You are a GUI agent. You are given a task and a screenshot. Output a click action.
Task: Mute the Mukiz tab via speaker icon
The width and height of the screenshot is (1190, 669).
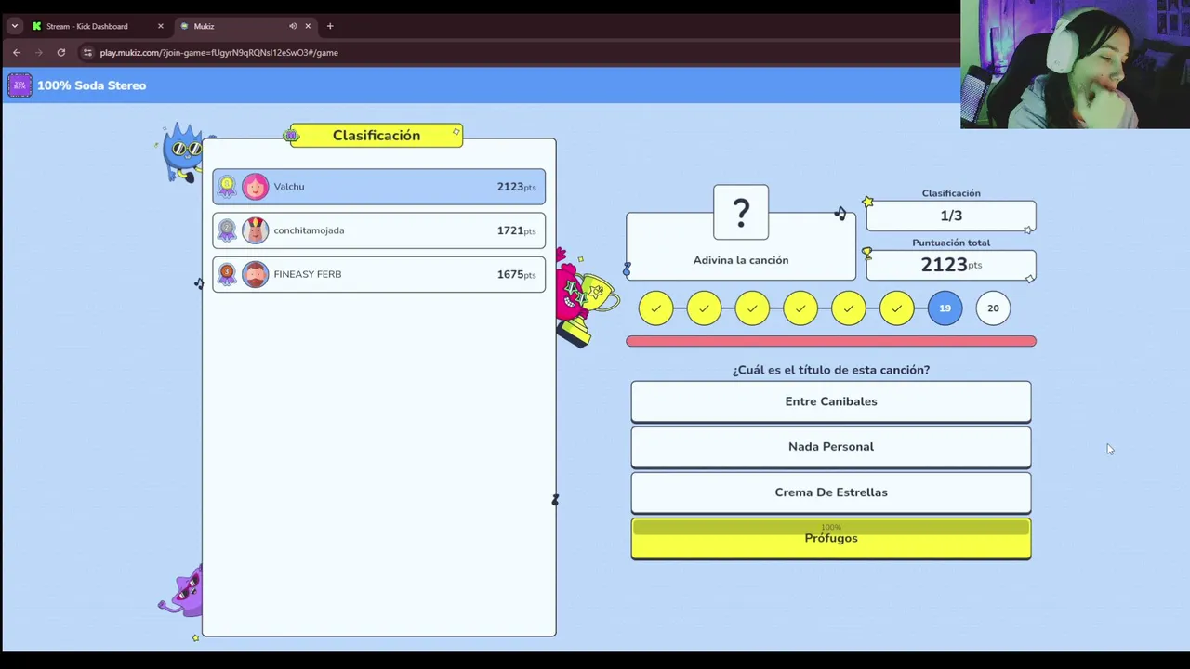tap(293, 26)
